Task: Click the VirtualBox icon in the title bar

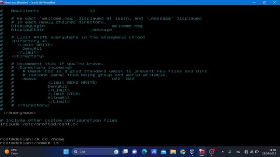Action: click(2, 3)
